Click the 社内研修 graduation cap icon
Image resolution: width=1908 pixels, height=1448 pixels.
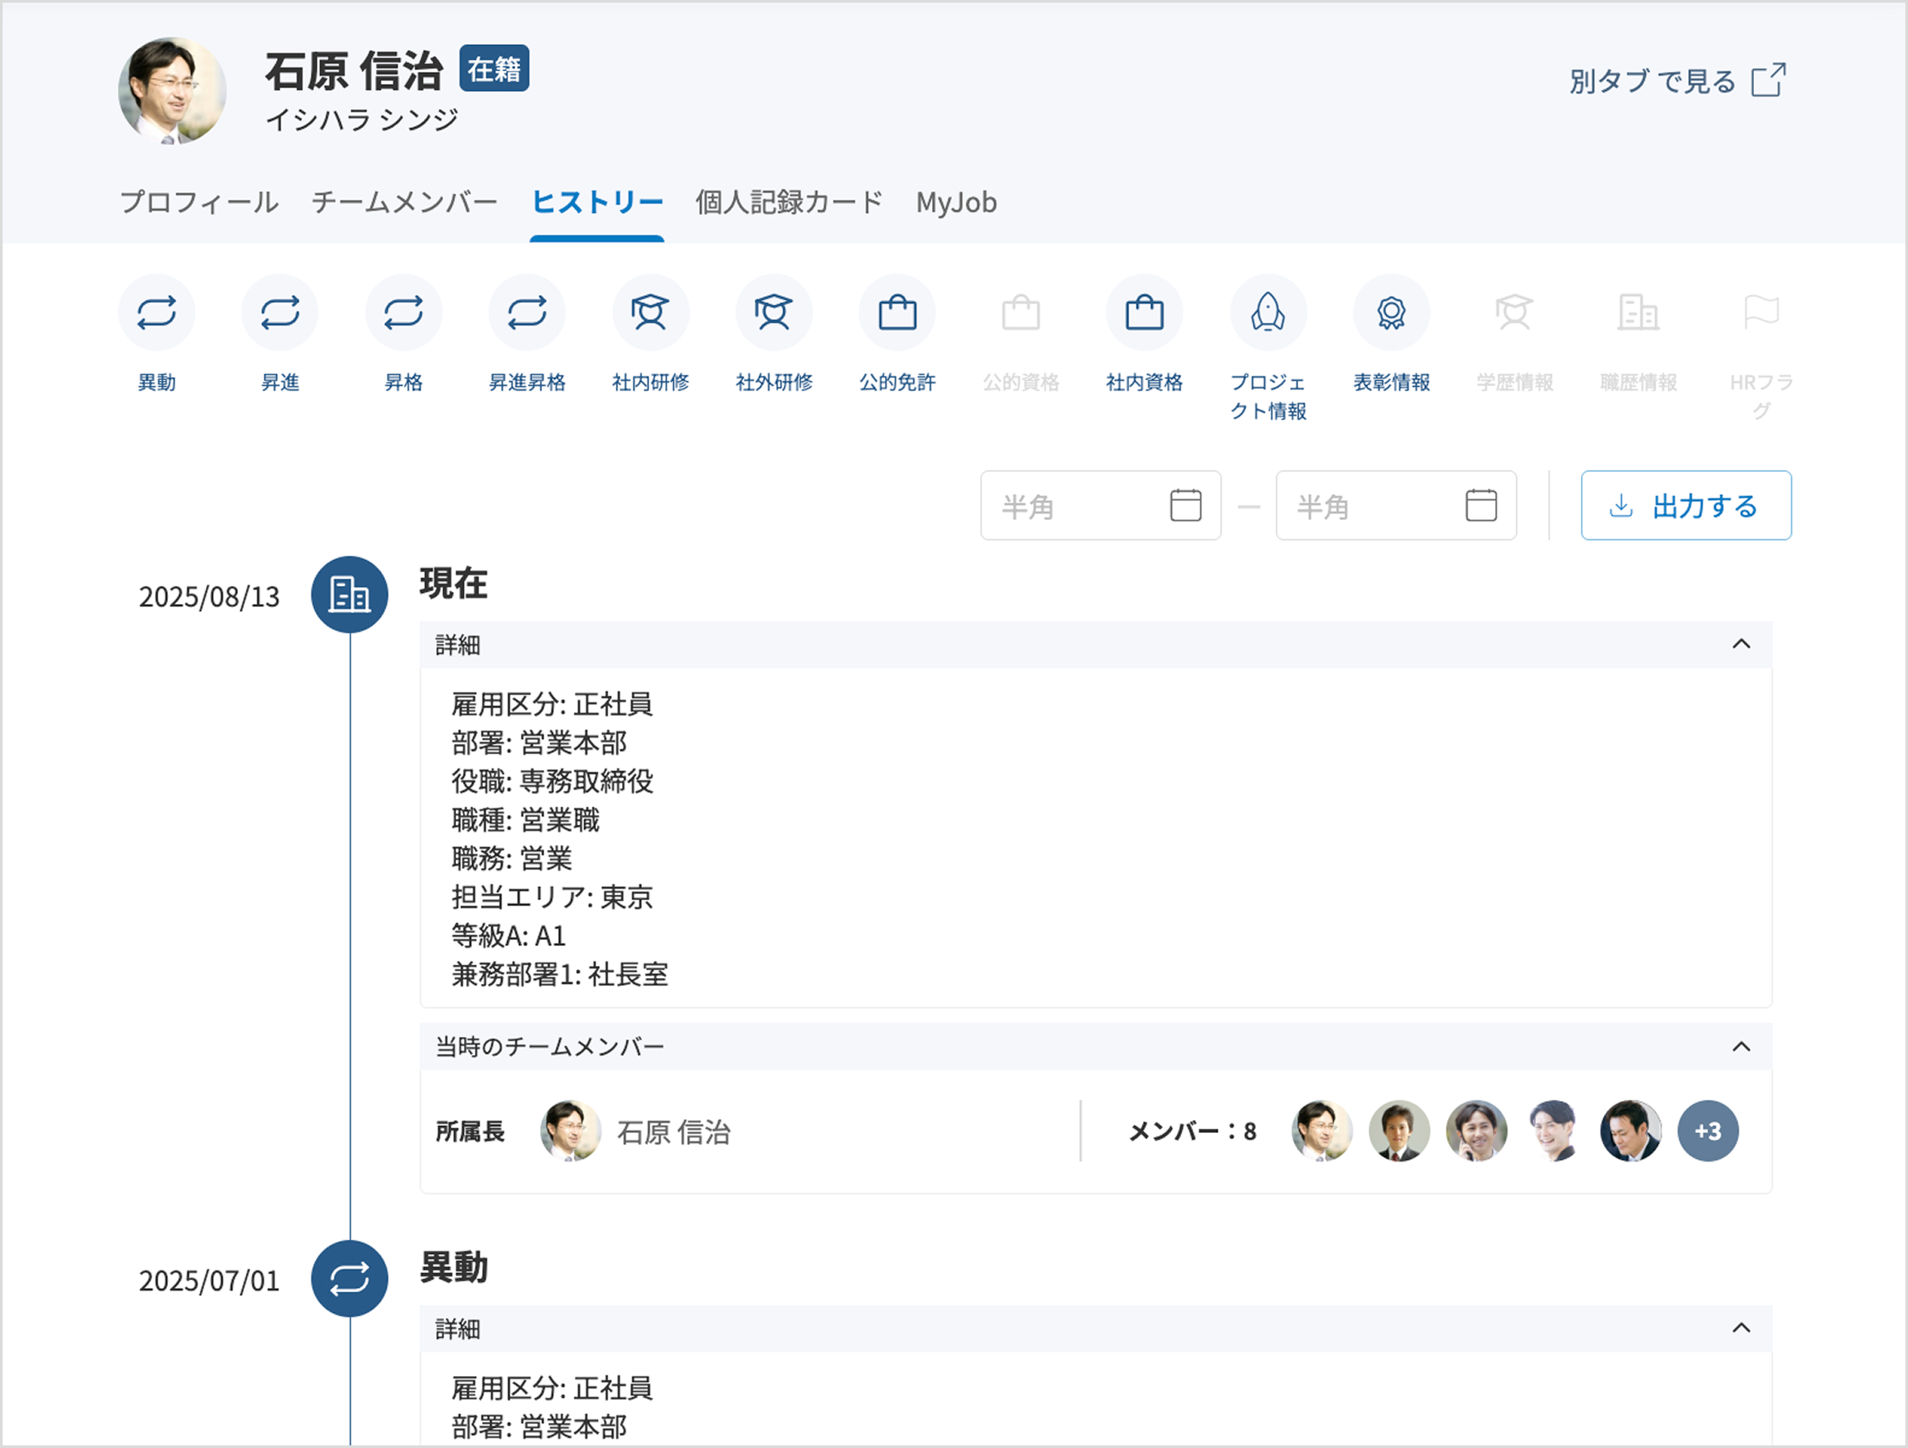coord(650,312)
